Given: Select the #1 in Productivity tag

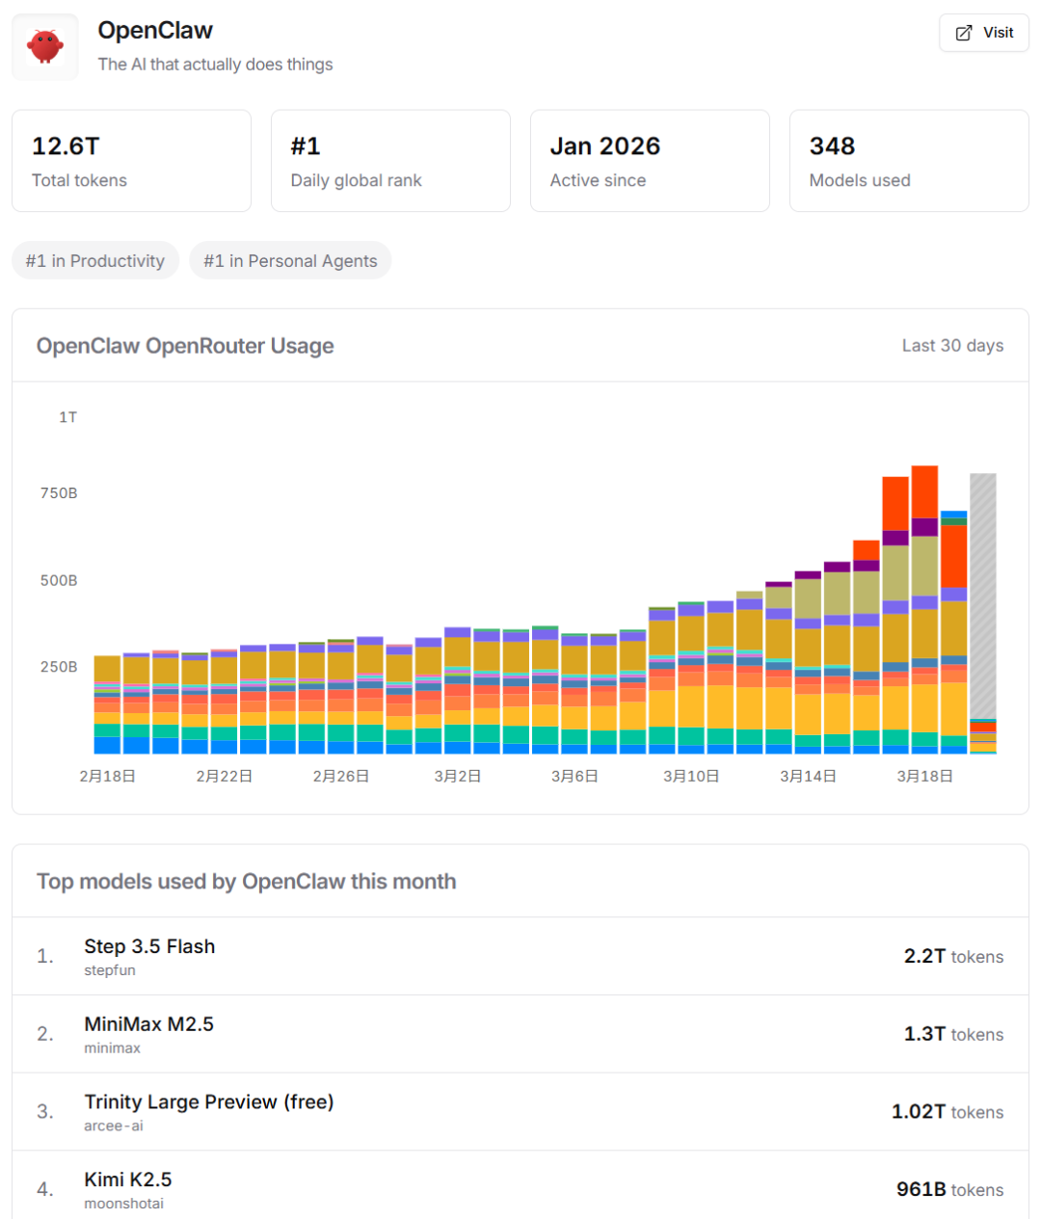Looking at the screenshot, I should click(x=95, y=261).
